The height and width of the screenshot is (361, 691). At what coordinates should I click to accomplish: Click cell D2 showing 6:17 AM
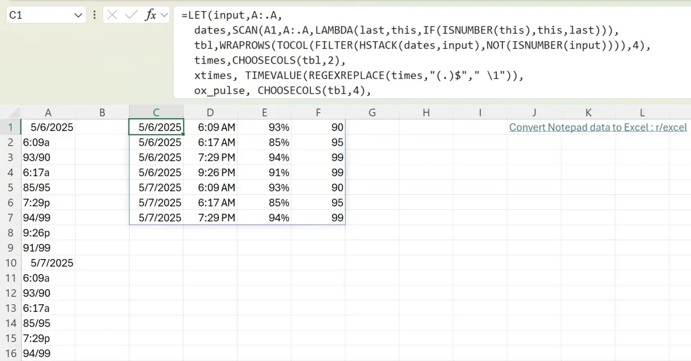pyautogui.click(x=210, y=142)
